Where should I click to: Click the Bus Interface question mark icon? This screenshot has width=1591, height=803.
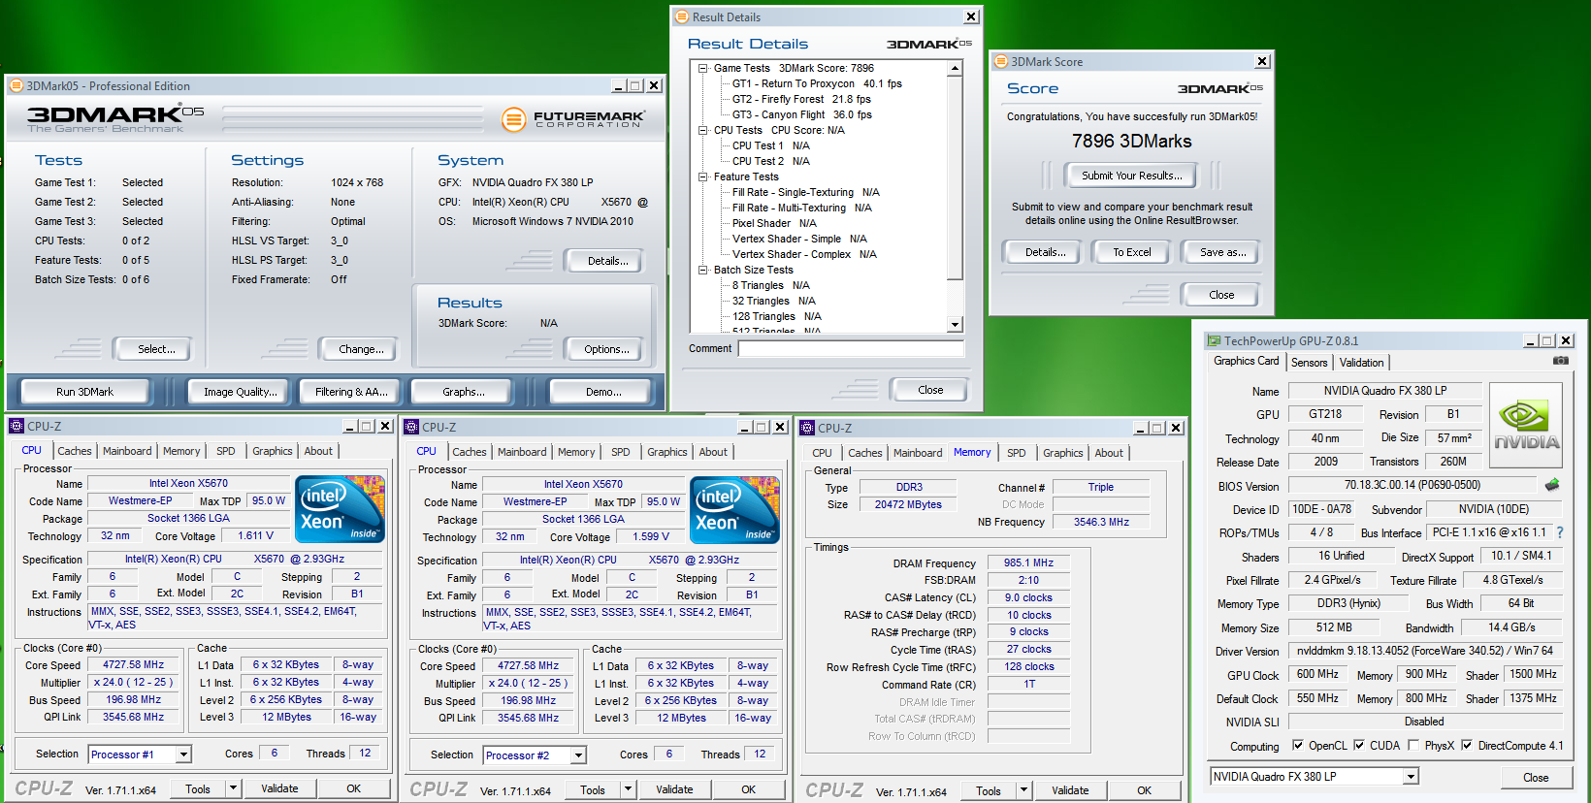[1560, 532]
